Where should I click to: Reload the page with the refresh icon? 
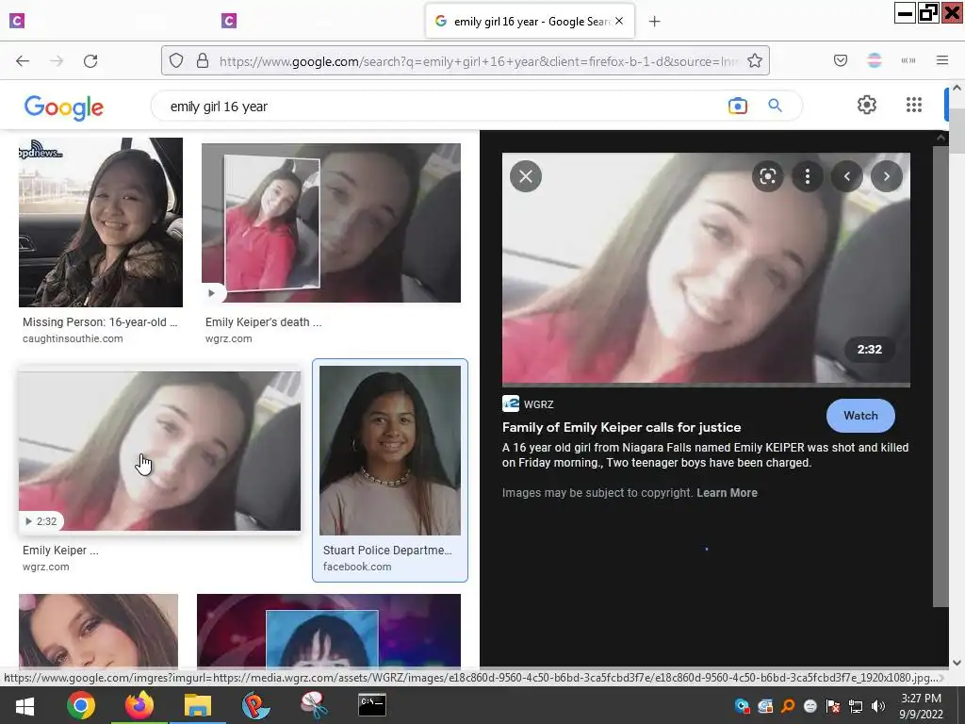coord(90,60)
